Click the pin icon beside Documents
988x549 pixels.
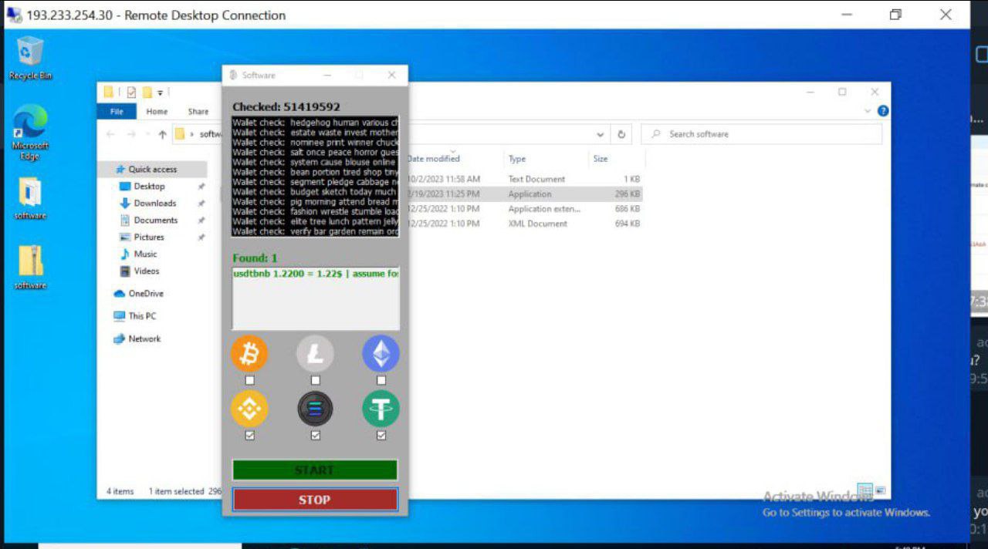click(x=201, y=221)
